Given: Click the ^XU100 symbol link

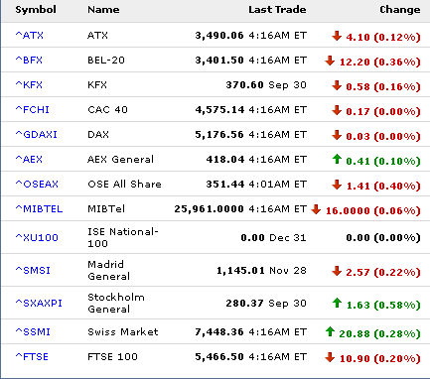Looking at the screenshot, I should click(x=37, y=237).
